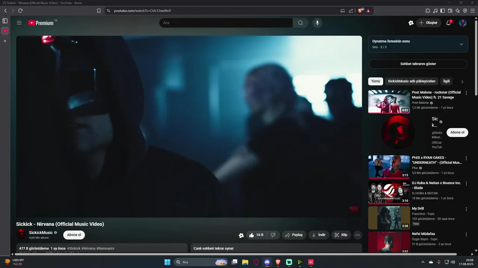
Task: Click the Premium icon left of the like button
Action: 241,235
